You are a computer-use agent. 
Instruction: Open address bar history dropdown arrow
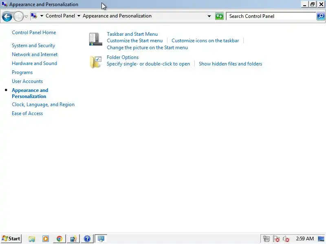[209, 16]
